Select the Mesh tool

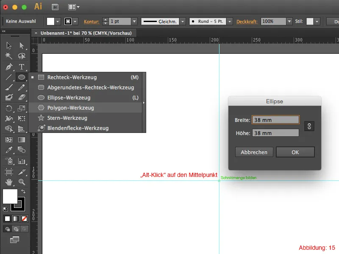point(9,140)
